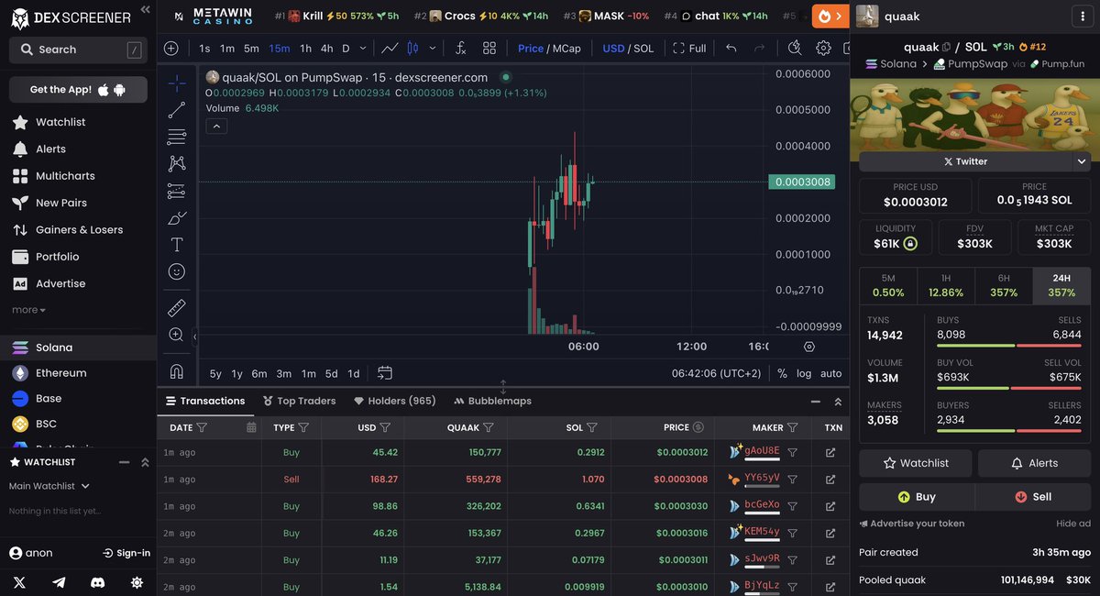
Task: Enter full screen chart mode
Action: (x=689, y=49)
